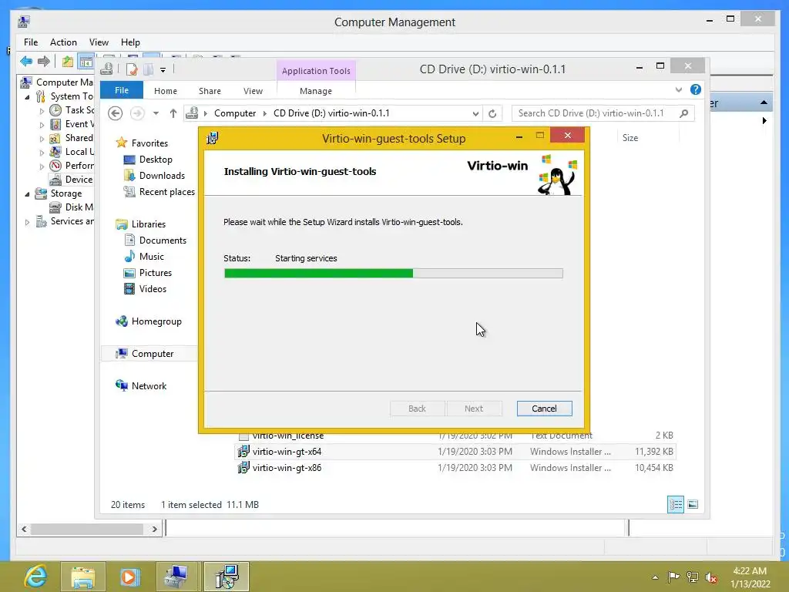789x592 pixels.
Task: Switch to Details view icon in Explorer status bar
Action: pyautogui.click(x=675, y=504)
